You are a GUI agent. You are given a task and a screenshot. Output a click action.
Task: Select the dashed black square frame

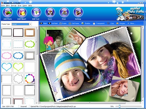coord(7,90)
